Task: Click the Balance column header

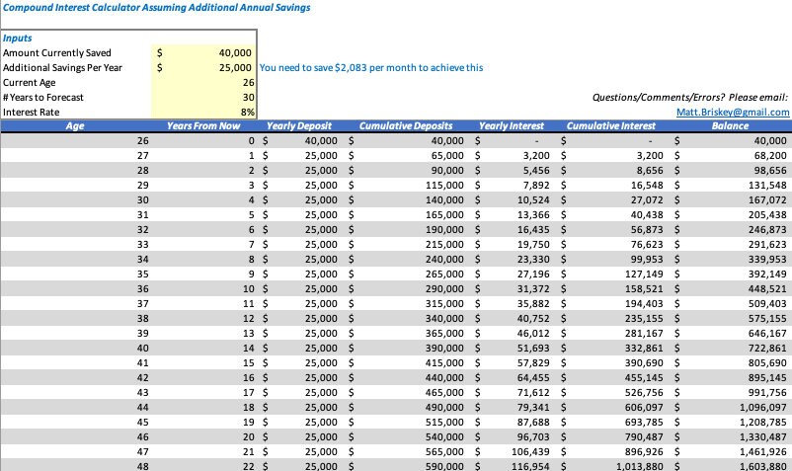Action: 730,126
